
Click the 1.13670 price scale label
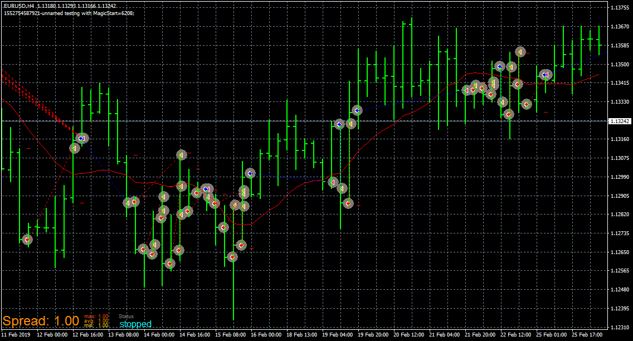click(x=620, y=27)
